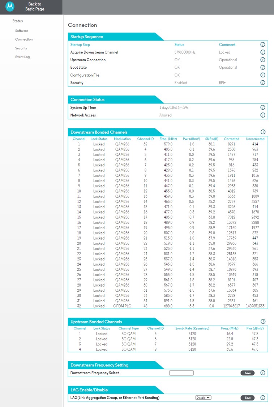Click info icon for Security row
Screen dimensions: 274x407
click(263, 82)
